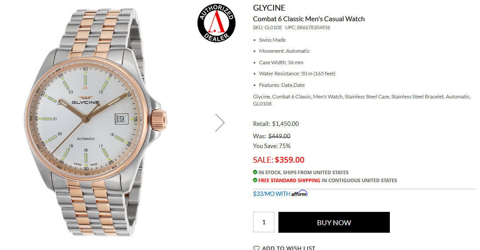Open the main Glycine watch product image
Screen dimensions: 480x250
[95, 122]
